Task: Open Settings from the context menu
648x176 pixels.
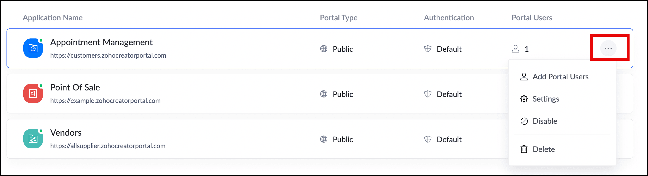Action: [x=546, y=99]
